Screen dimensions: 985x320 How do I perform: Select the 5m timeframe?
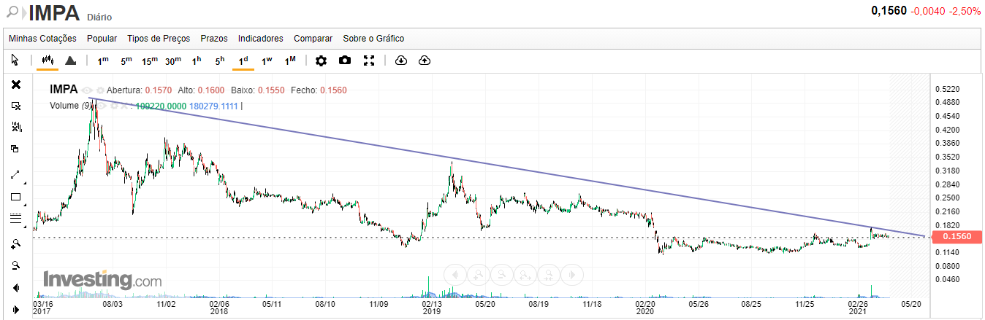pyautogui.click(x=126, y=61)
